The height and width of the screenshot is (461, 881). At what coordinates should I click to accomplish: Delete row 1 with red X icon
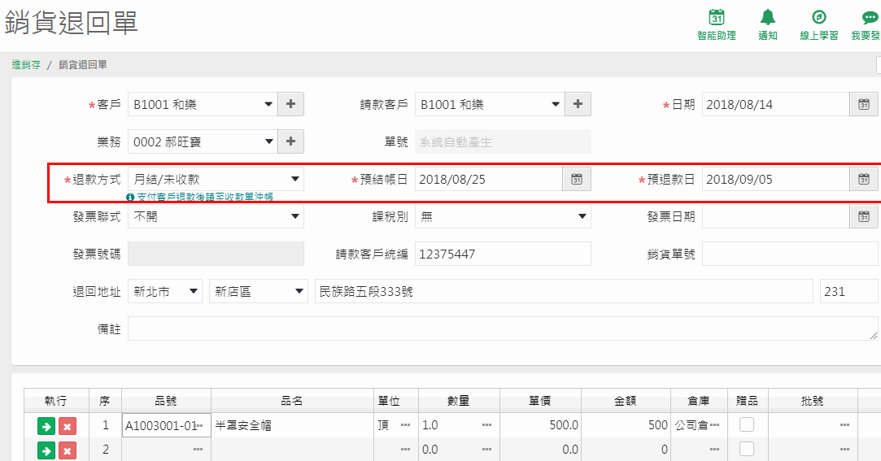[x=67, y=426]
